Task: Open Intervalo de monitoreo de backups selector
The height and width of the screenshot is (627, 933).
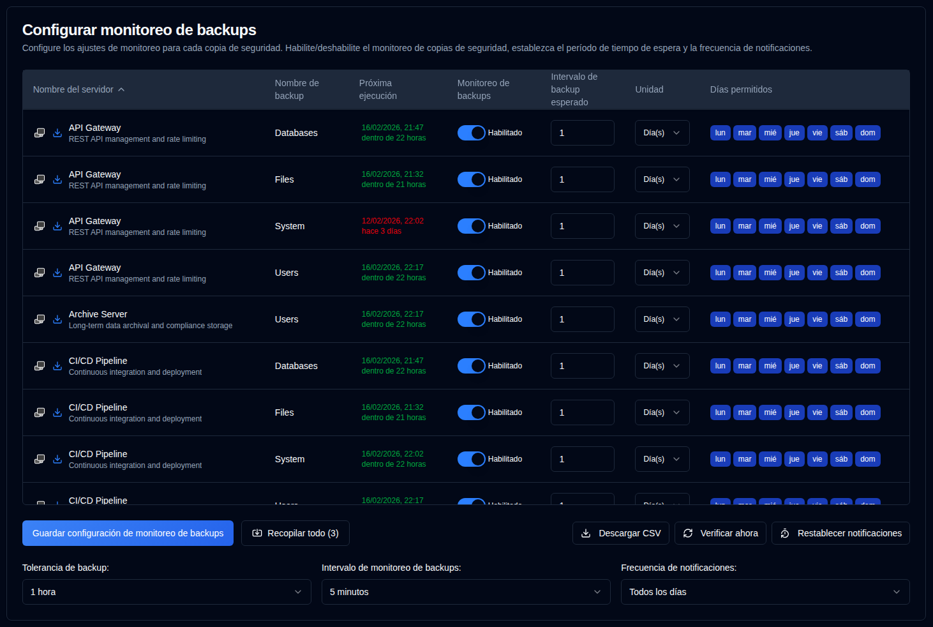Action: pyautogui.click(x=465, y=592)
